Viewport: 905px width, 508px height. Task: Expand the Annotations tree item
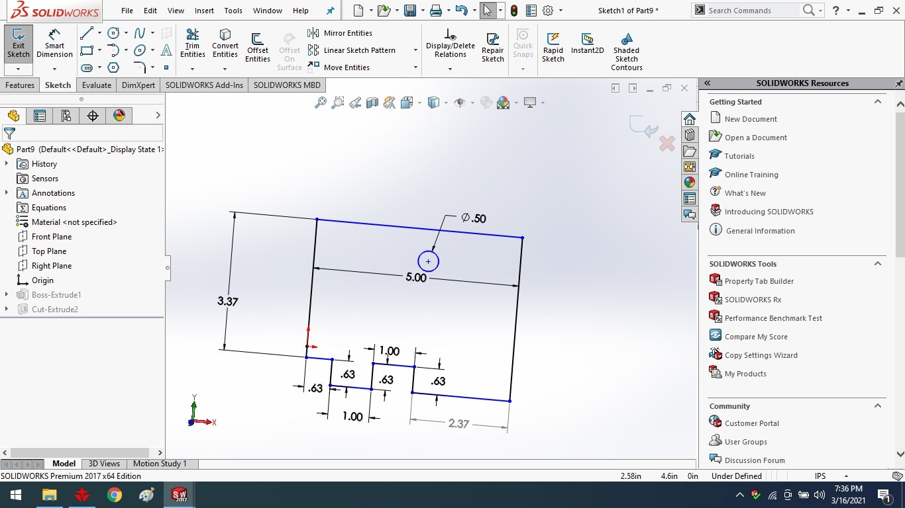7,193
